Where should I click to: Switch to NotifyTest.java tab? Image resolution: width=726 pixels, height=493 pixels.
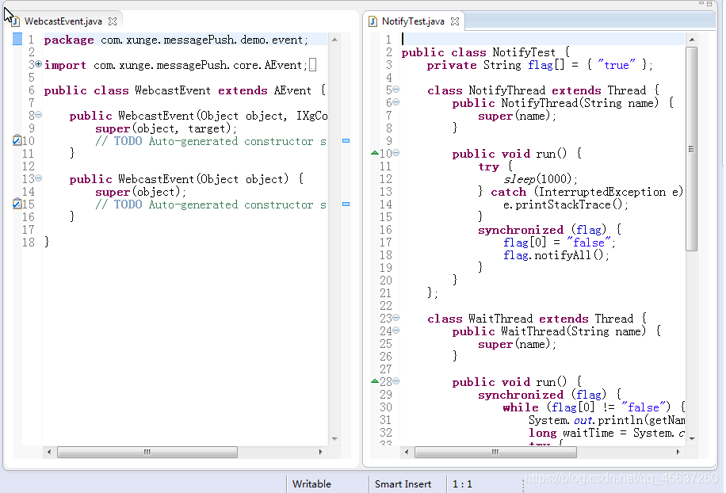pyautogui.click(x=413, y=21)
